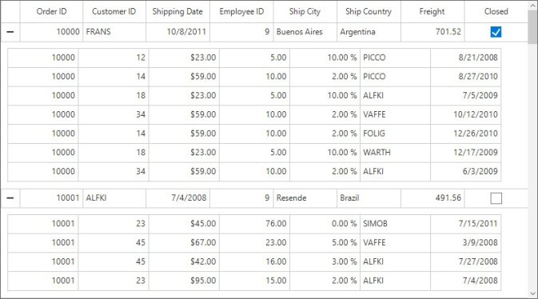Select the Buenos Aires city cell
Viewport: 538px width, 299px height.
[x=305, y=32]
